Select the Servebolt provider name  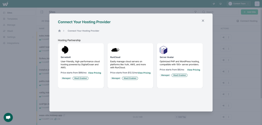[x=66, y=57]
